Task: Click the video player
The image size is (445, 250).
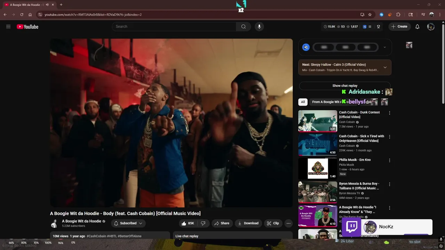Action: 171,123
